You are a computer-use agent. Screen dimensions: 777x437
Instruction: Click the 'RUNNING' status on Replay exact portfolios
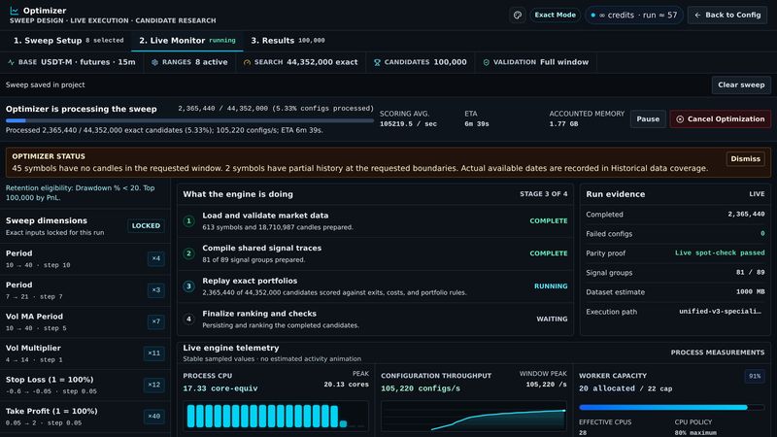tap(551, 286)
